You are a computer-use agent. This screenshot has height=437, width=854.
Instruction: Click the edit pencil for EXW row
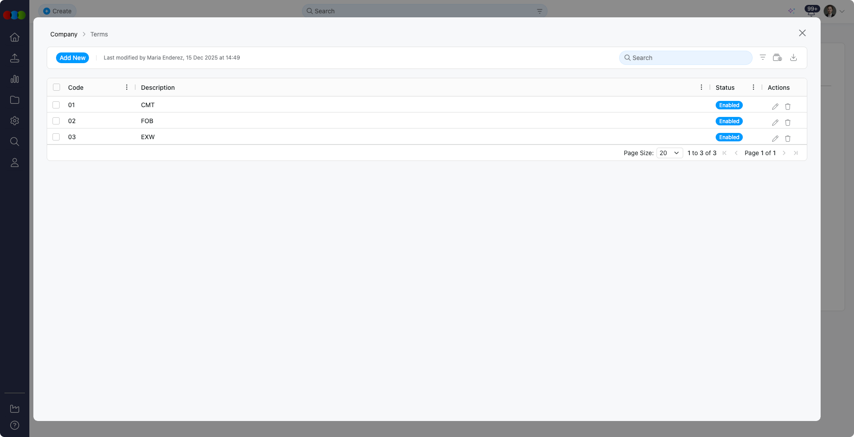coord(775,138)
